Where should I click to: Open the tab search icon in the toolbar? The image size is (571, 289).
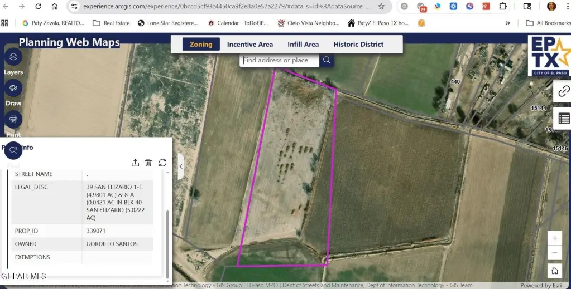pos(527,6)
